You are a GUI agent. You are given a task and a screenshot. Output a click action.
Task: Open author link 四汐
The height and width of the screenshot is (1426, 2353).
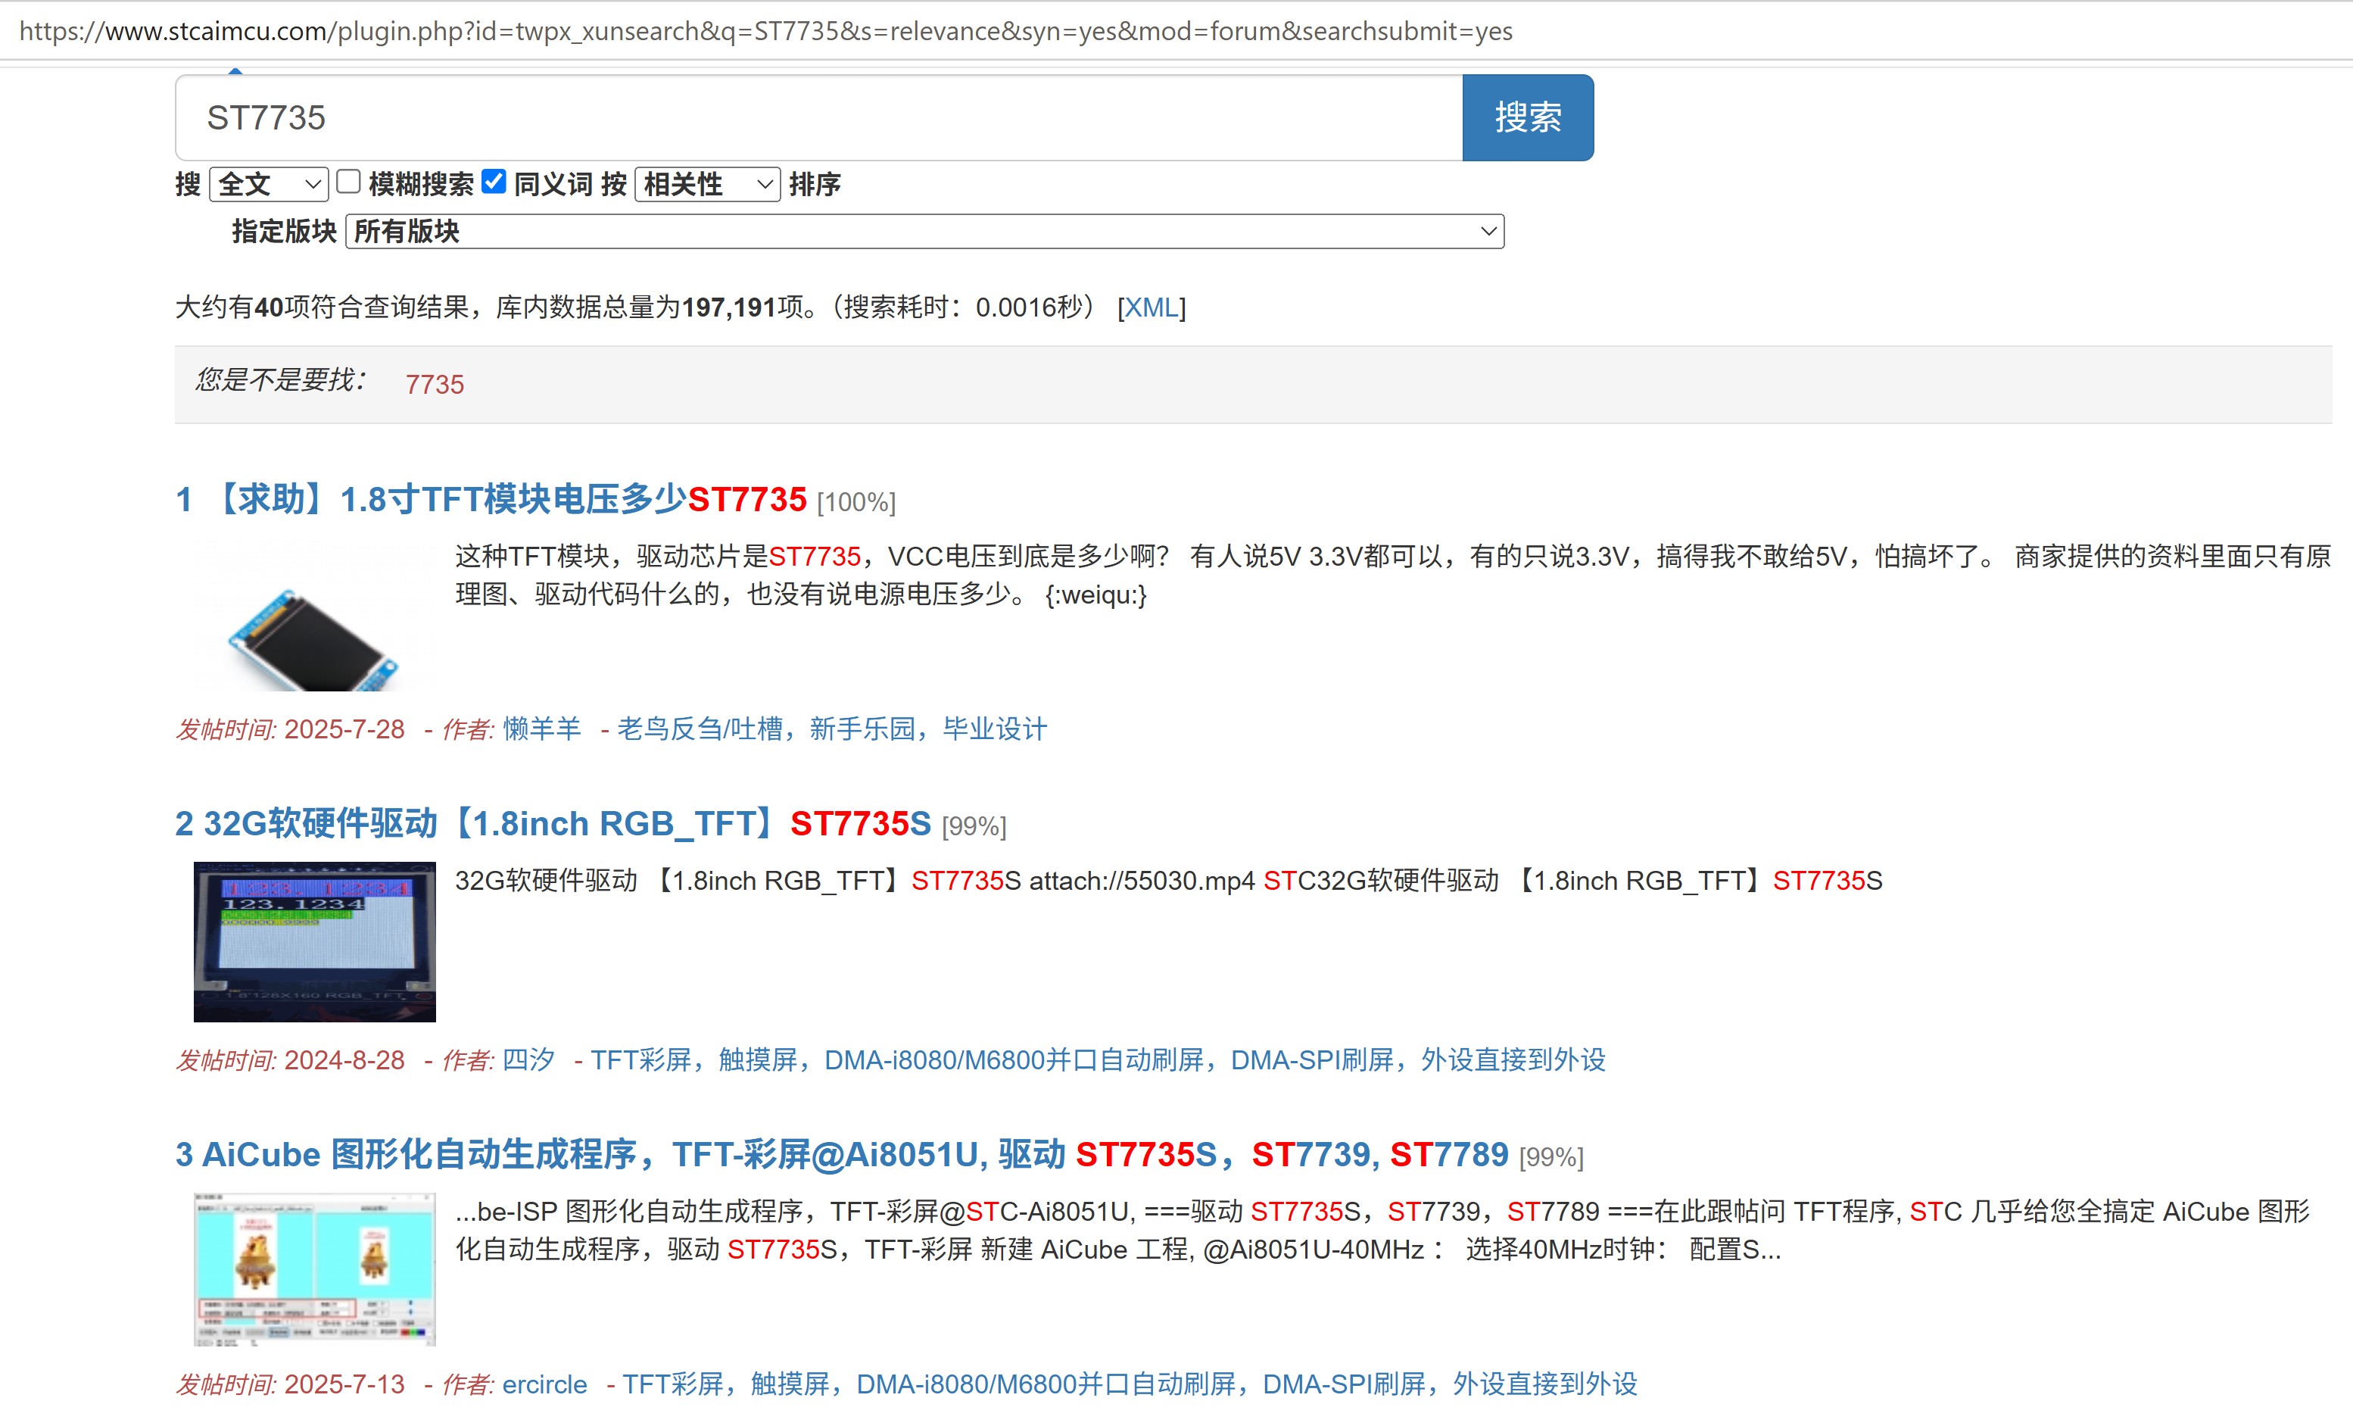pos(528,1059)
